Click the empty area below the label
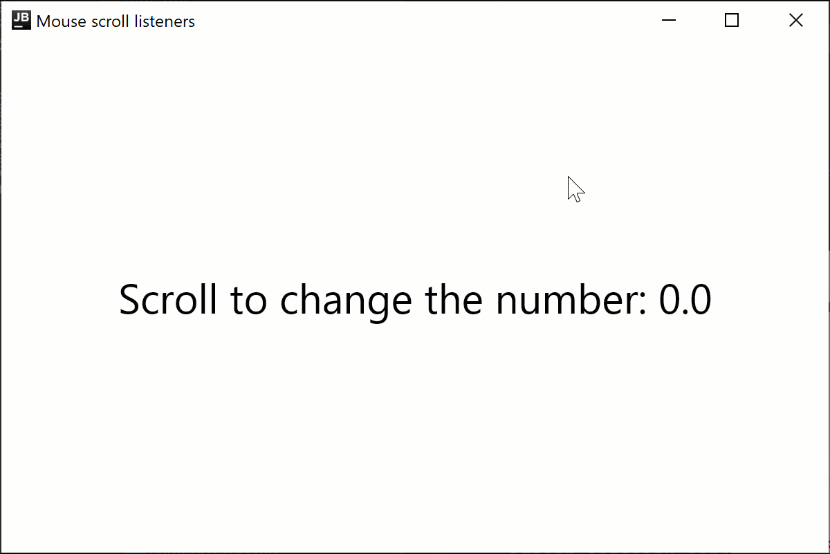Screen dimensions: 830x554 (415, 428)
